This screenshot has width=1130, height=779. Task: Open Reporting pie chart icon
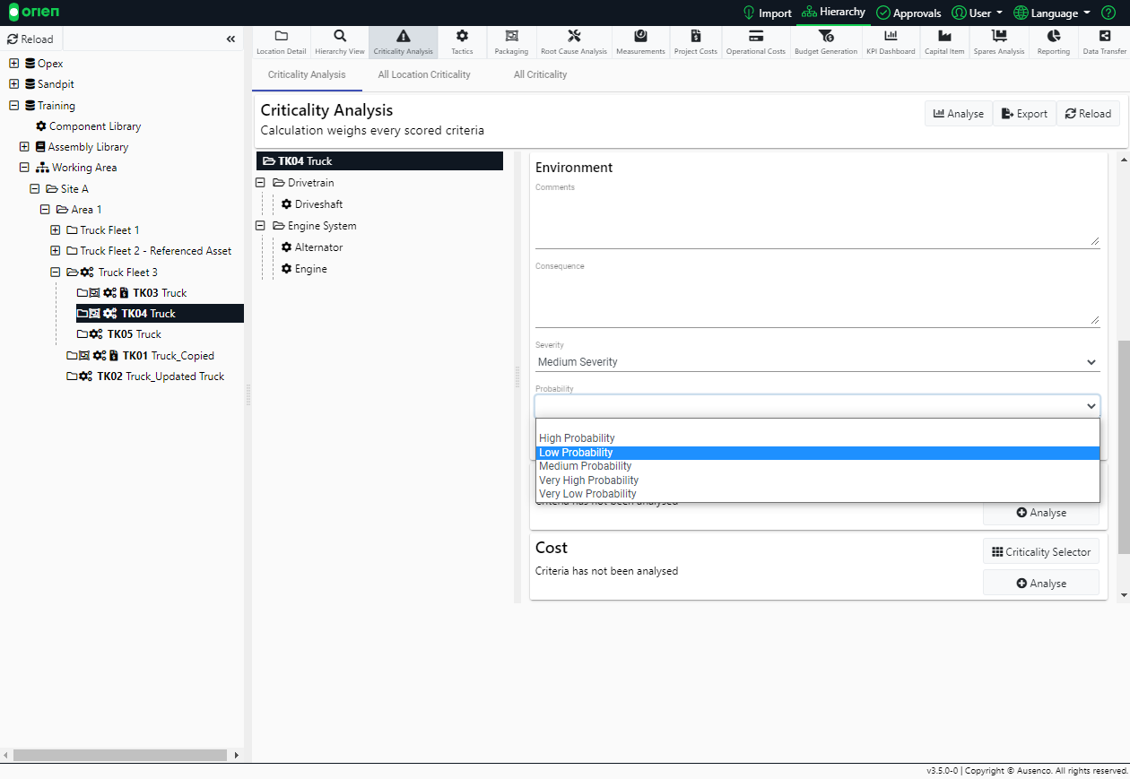click(1054, 36)
